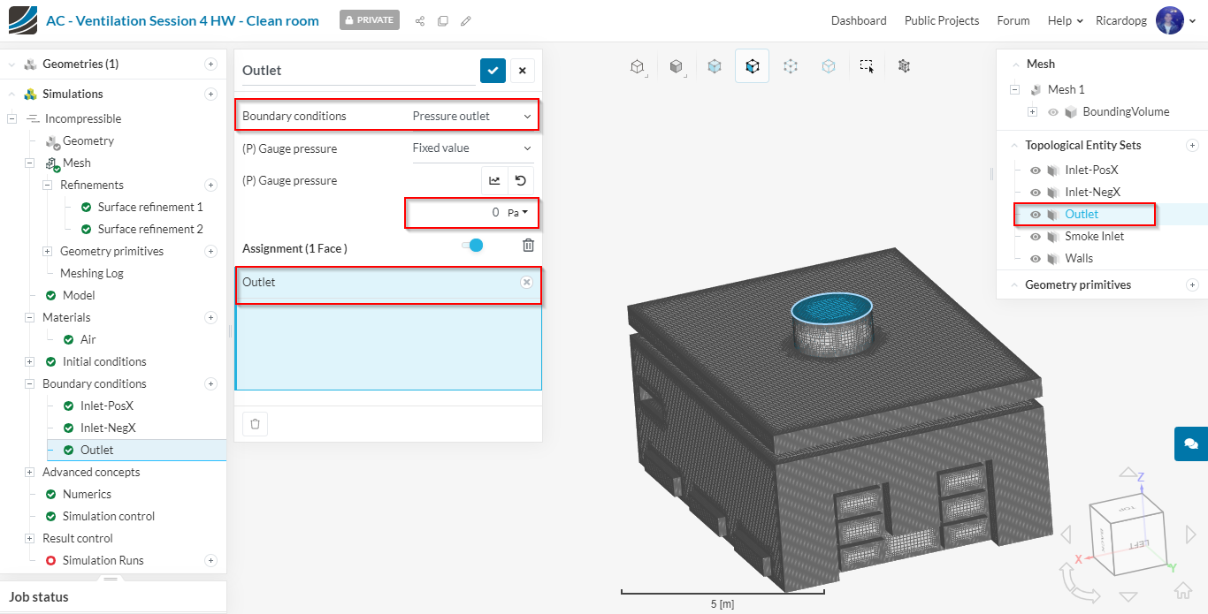Go to home view in orientation cube
This screenshot has height=614, width=1208.
tap(1183, 590)
